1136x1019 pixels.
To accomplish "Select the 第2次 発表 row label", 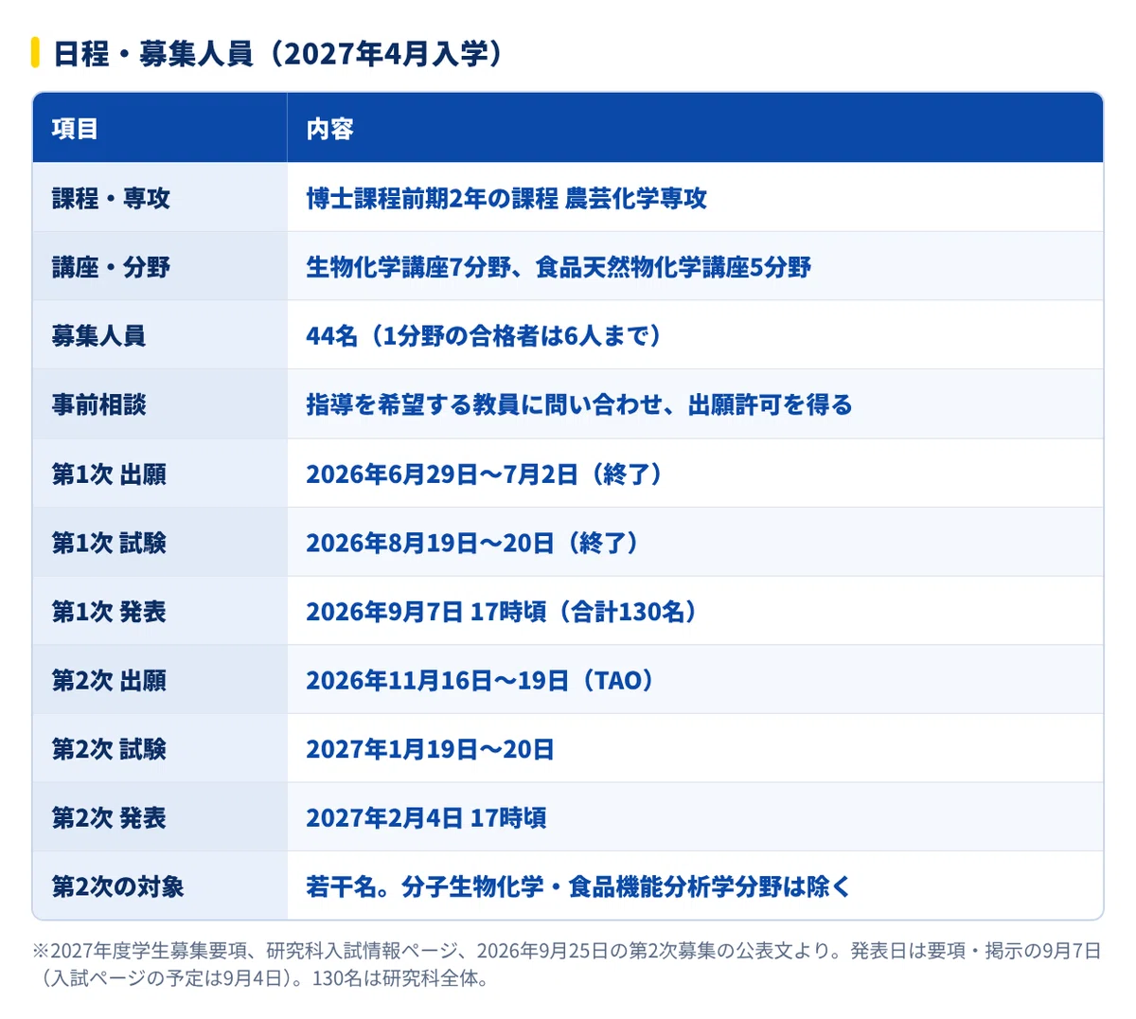I will point(109,817).
